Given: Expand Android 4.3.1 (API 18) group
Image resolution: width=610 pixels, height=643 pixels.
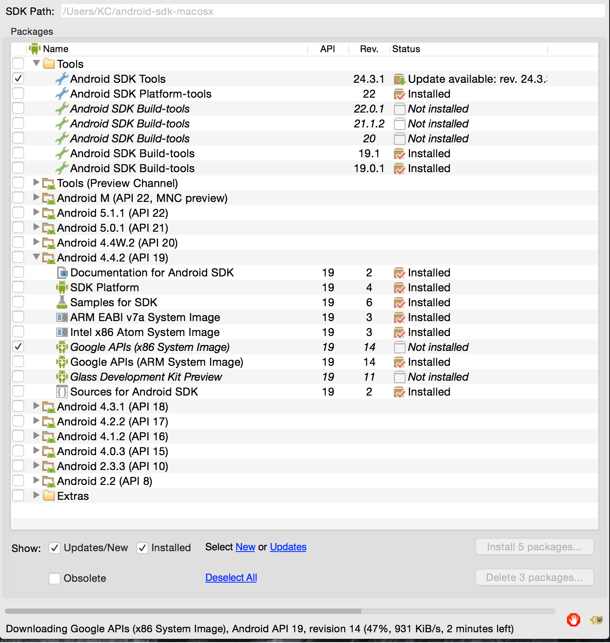Looking at the screenshot, I should pos(36,406).
